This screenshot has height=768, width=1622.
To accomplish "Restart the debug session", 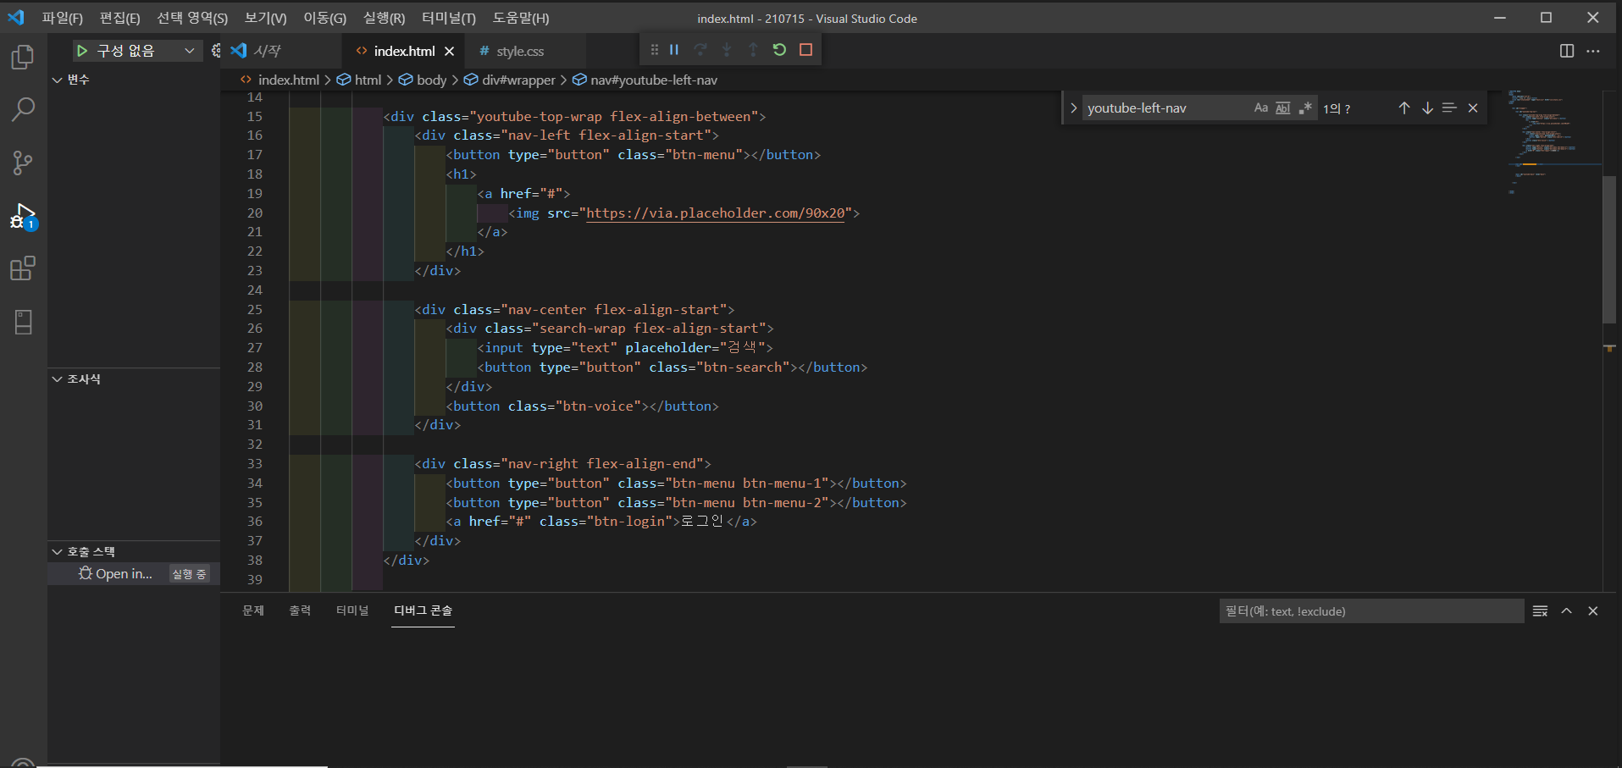I will pyautogui.click(x=779, y=50).
